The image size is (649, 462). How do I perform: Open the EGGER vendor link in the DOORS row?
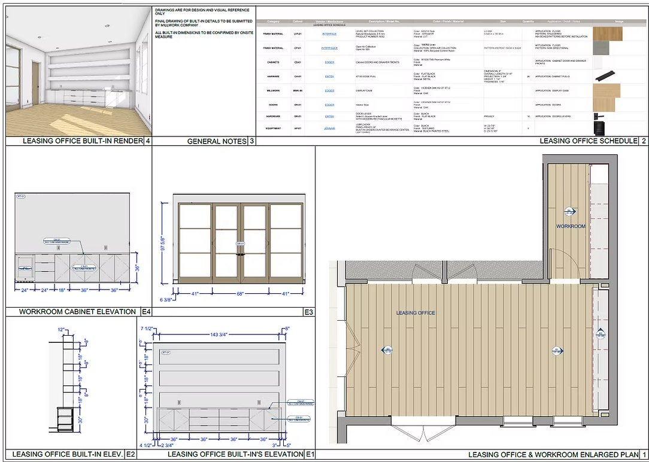[329, 105]
